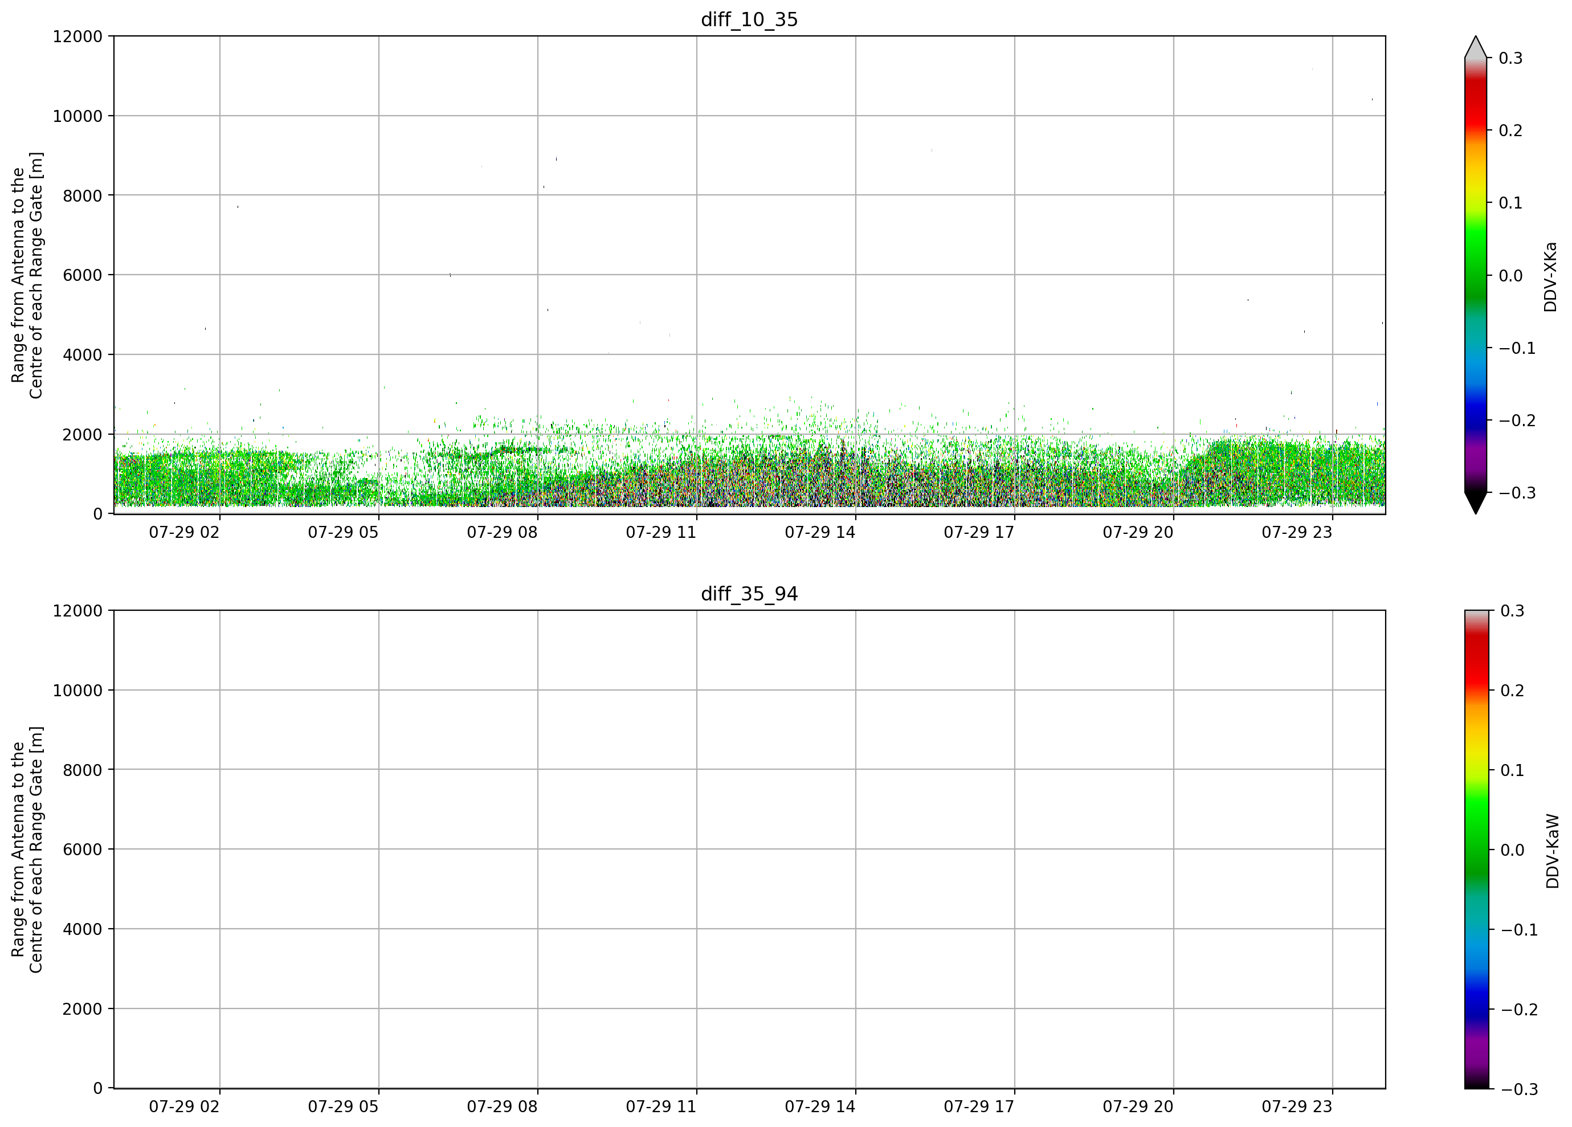Click the 8000 y-tick on diff_10_35 plot
The image size is (1572, 1127).
click(83, 195)
